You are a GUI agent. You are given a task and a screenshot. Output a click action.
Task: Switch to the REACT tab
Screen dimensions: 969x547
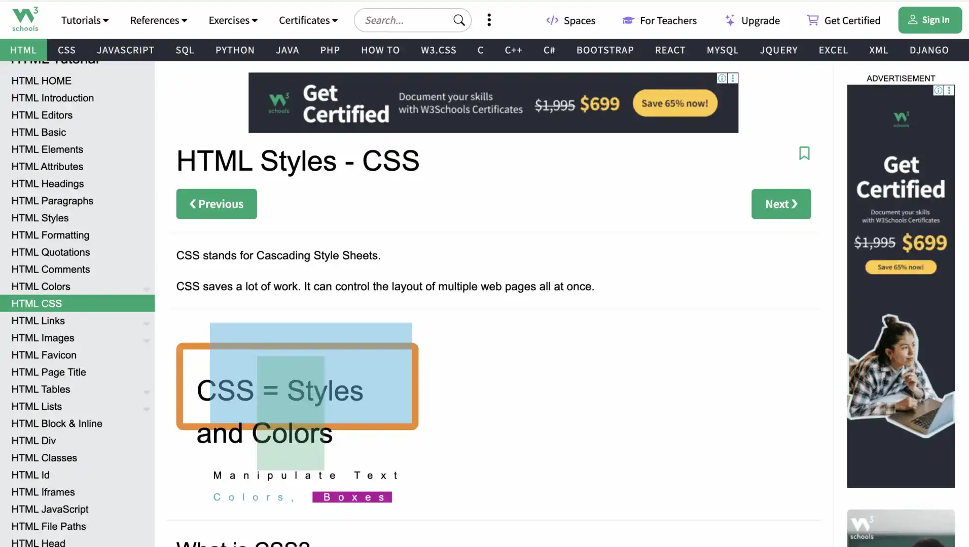[670, 50]
